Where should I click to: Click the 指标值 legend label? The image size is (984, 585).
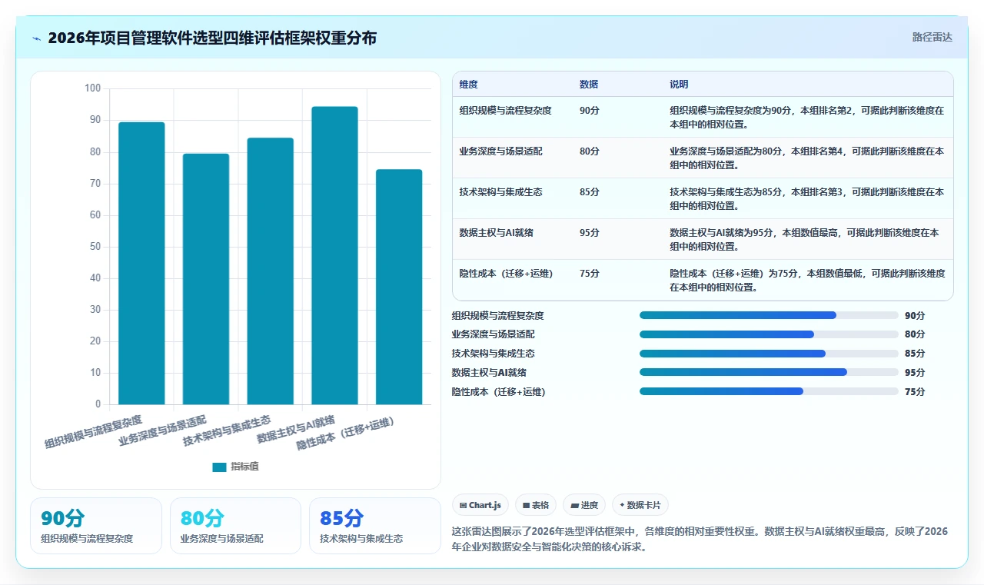244,467
